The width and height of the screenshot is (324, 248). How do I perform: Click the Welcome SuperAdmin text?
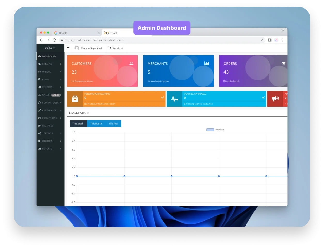pyautogui.click(x=92, y=48)
